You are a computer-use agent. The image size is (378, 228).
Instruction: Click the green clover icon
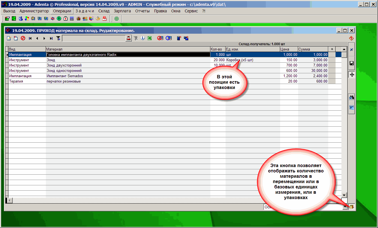[116, 19]
